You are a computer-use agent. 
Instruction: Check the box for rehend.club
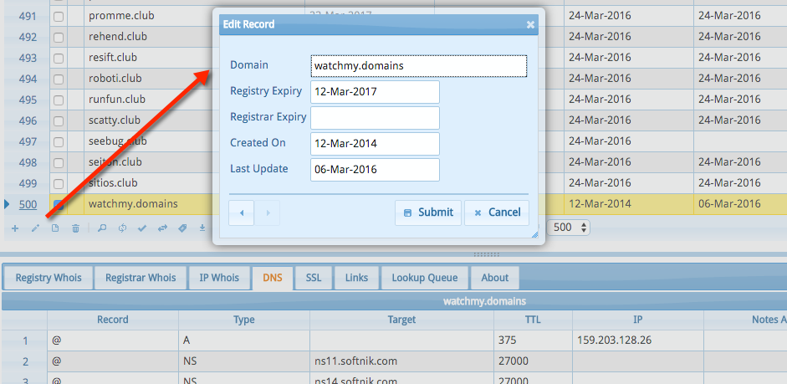pyautogui.click(x=59, y=37)
